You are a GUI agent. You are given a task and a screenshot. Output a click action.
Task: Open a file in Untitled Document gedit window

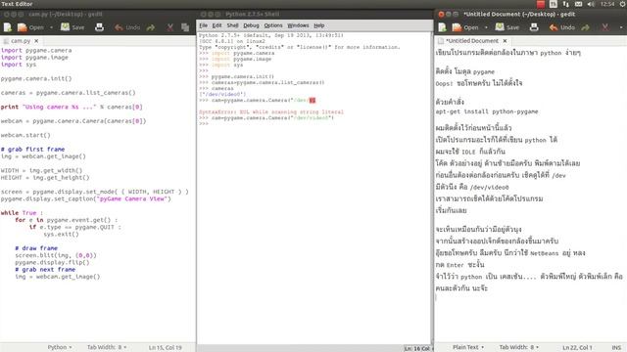[x=465, y=27]
